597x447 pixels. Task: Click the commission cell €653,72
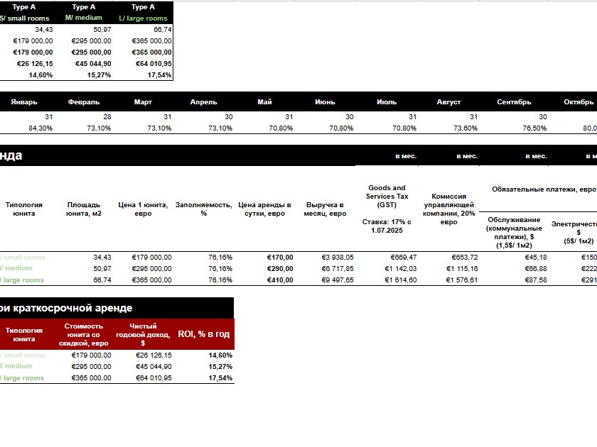point(465,258)
